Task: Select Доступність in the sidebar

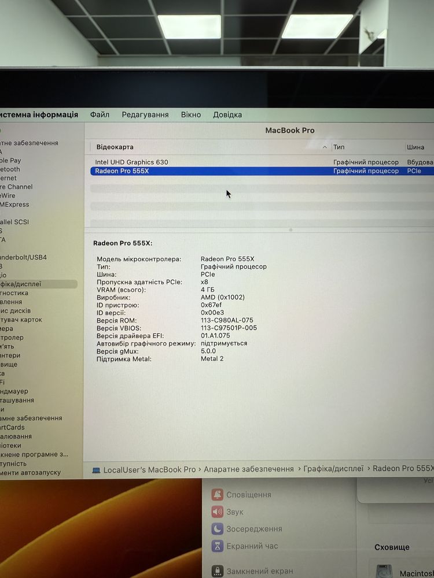Action: [x=13, y=464]
